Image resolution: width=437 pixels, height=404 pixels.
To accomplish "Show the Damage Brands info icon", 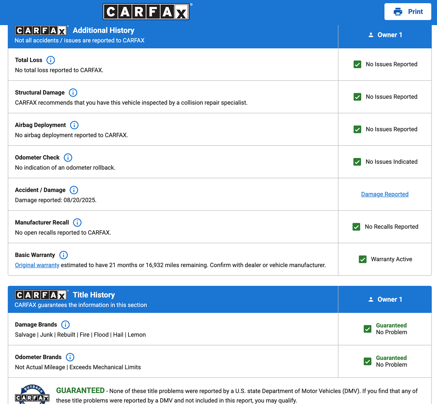I will [x=65, y=325].
